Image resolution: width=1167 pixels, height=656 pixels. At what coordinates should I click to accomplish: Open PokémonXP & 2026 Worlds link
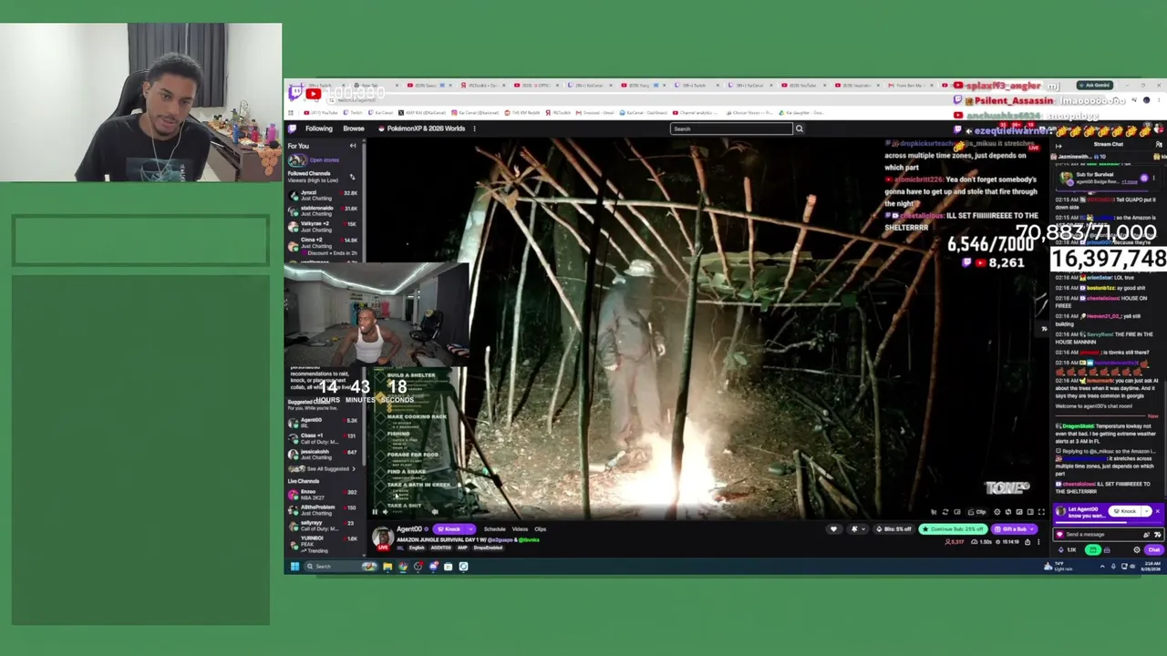[x=421, y=128]
